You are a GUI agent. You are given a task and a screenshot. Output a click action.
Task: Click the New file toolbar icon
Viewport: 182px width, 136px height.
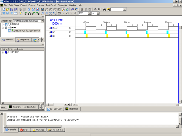4,9
